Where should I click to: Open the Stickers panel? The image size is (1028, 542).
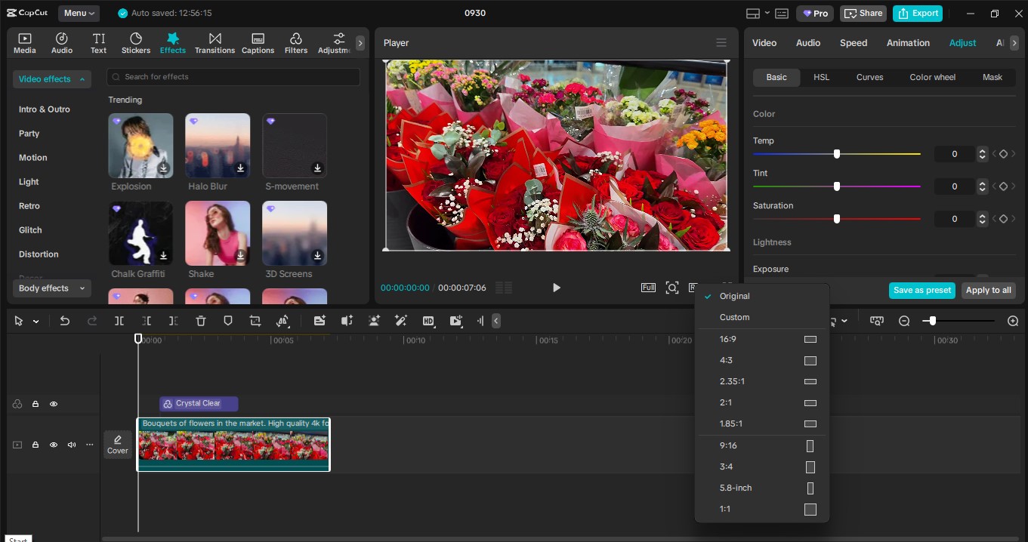click(136, 42)
